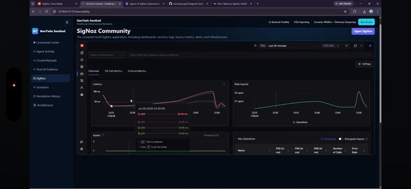Expand UTC timezone dropdown arrow
Screen dimensions: 411x189
click(x=338, y=46)
